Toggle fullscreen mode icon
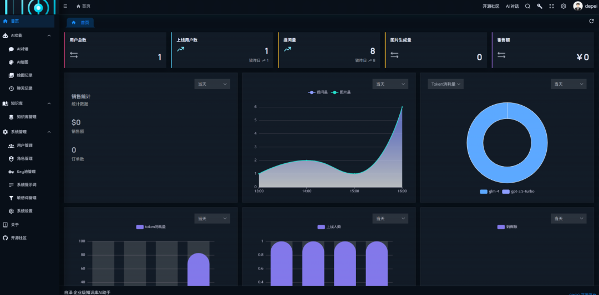Viewport: 599px width, 295px height. coord(552,6)
